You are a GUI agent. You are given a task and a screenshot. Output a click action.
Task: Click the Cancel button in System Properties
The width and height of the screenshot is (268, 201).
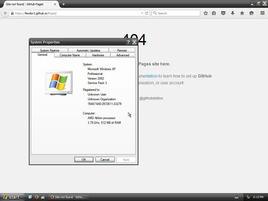tap(105, 159)
